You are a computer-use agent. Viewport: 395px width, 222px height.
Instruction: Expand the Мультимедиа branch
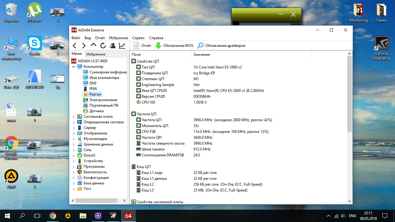coord(74,139)
